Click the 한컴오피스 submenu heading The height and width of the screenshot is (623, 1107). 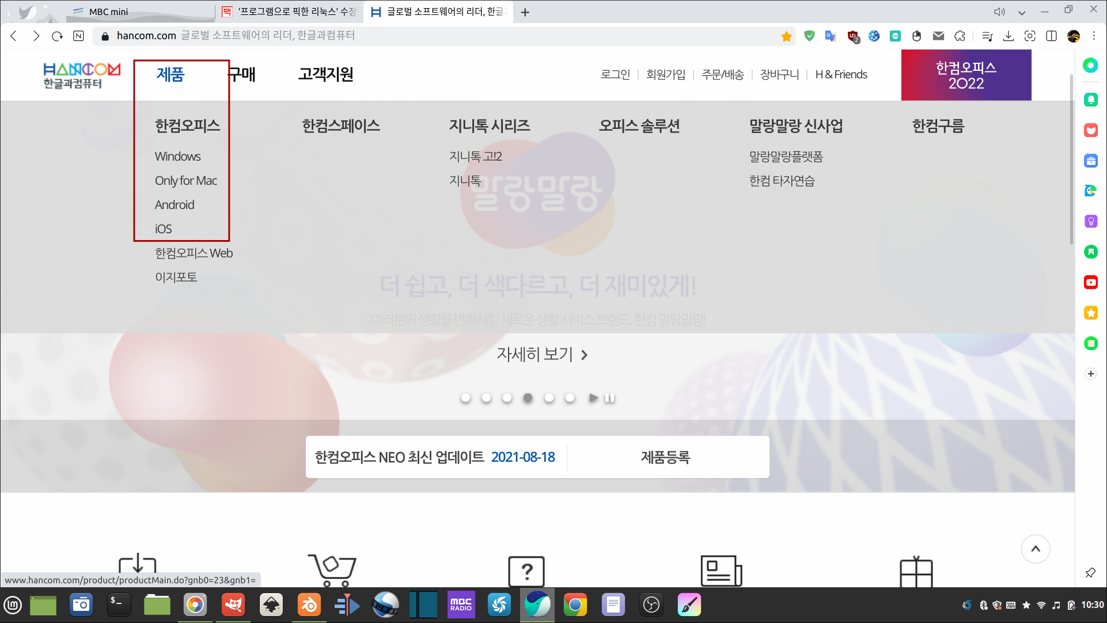[x=188, y=126]
